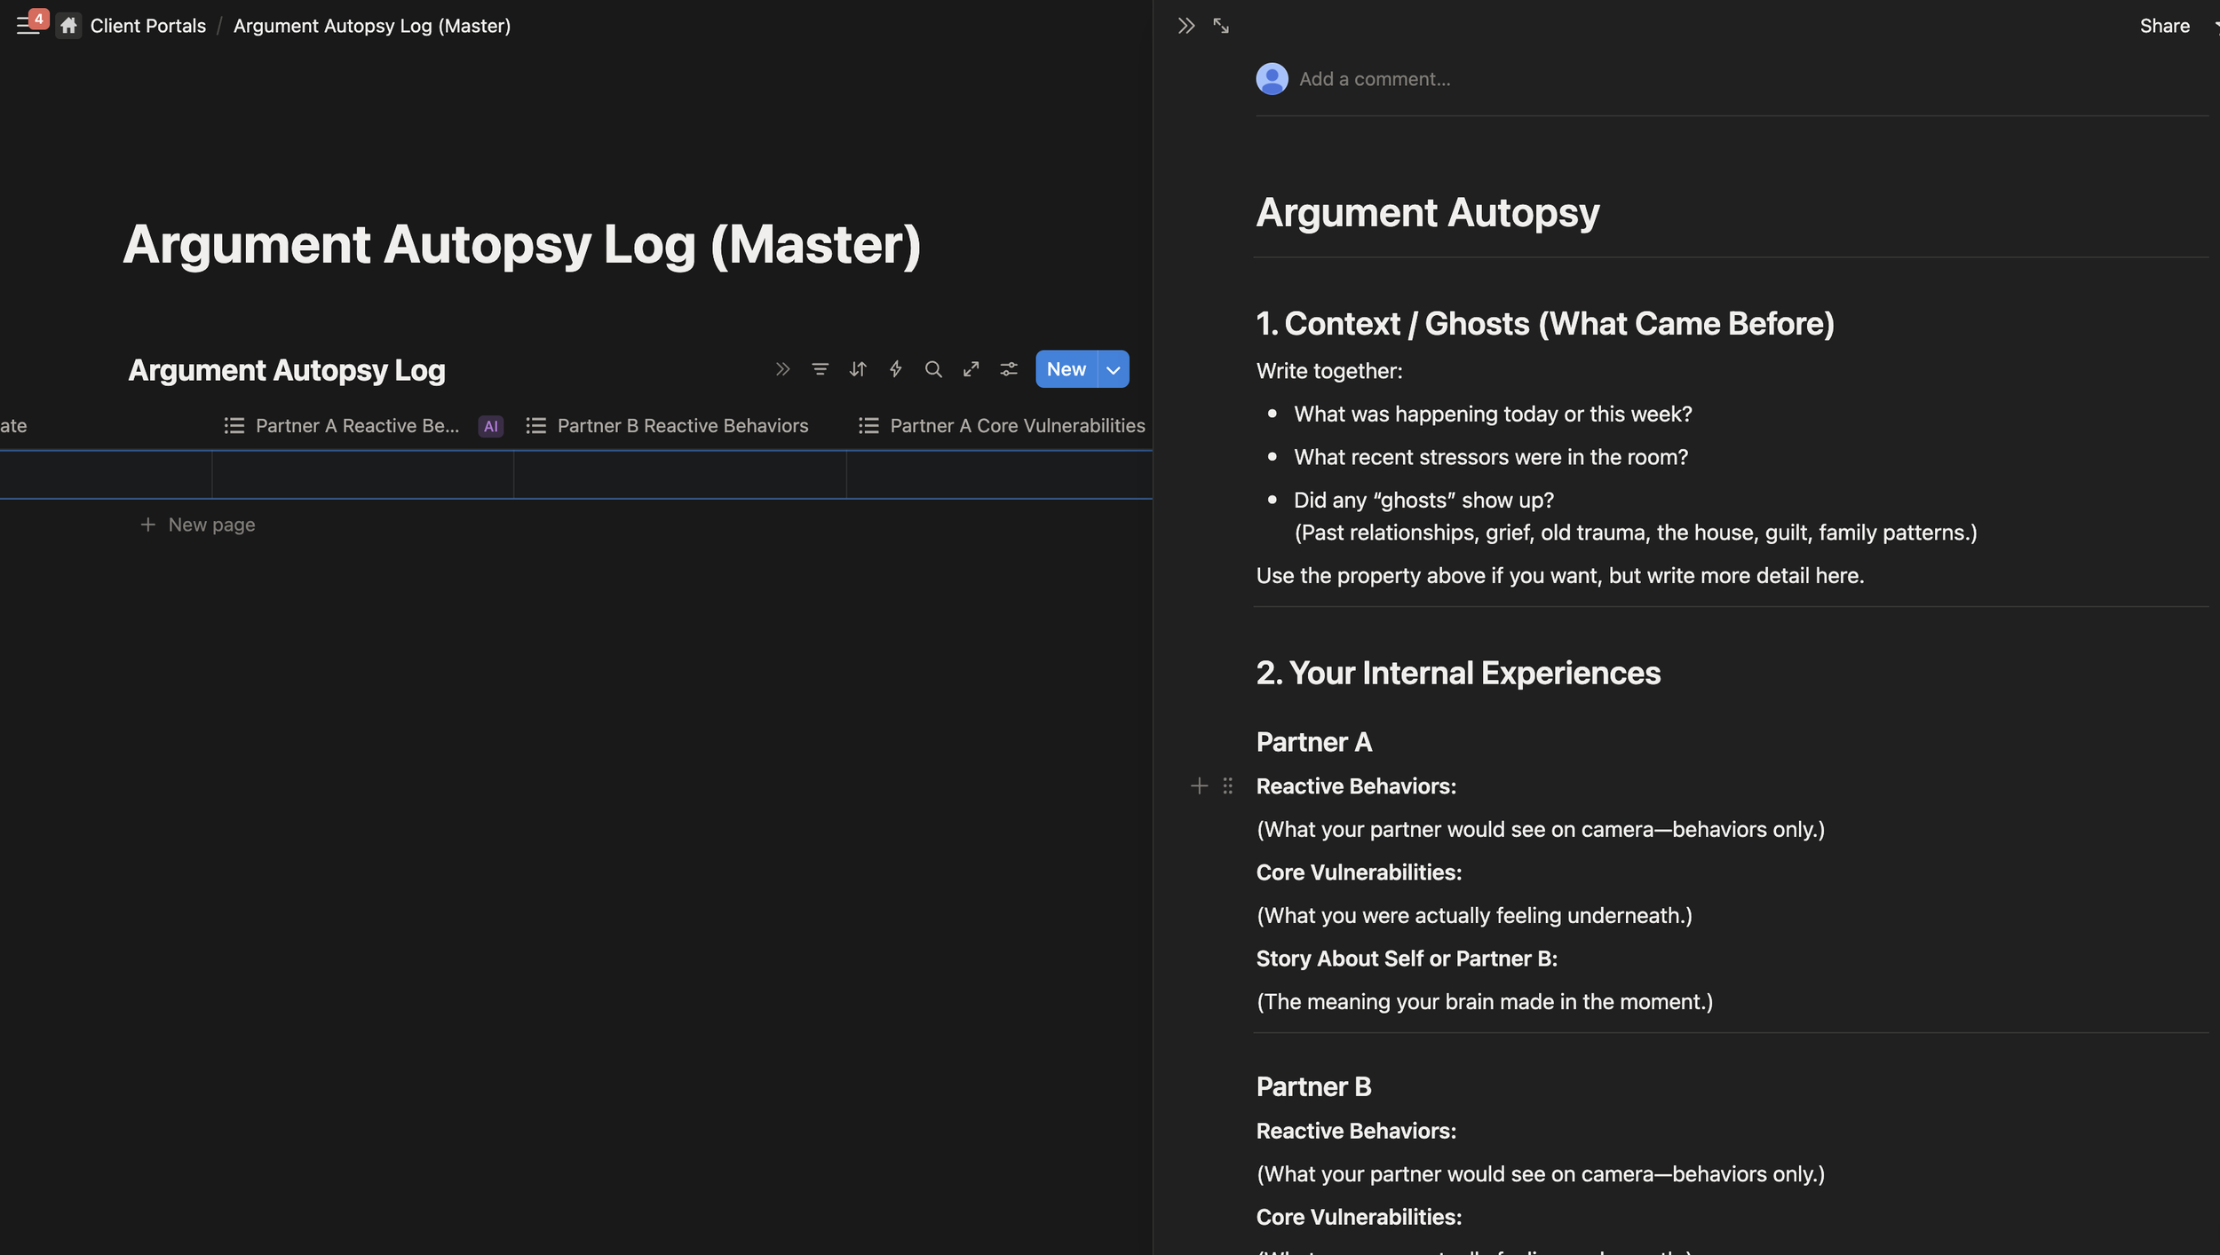Open the database search icon
This screenshot has height=1255, width=2220.
point(933,369)
